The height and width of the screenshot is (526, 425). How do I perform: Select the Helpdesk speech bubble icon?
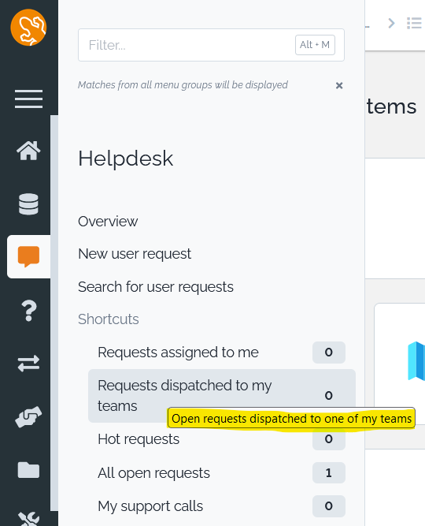(x=28, y=256)
